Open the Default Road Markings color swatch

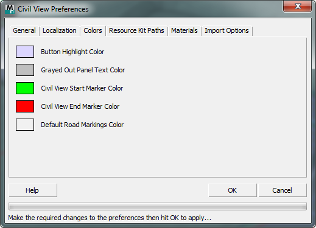pos(25,125)
